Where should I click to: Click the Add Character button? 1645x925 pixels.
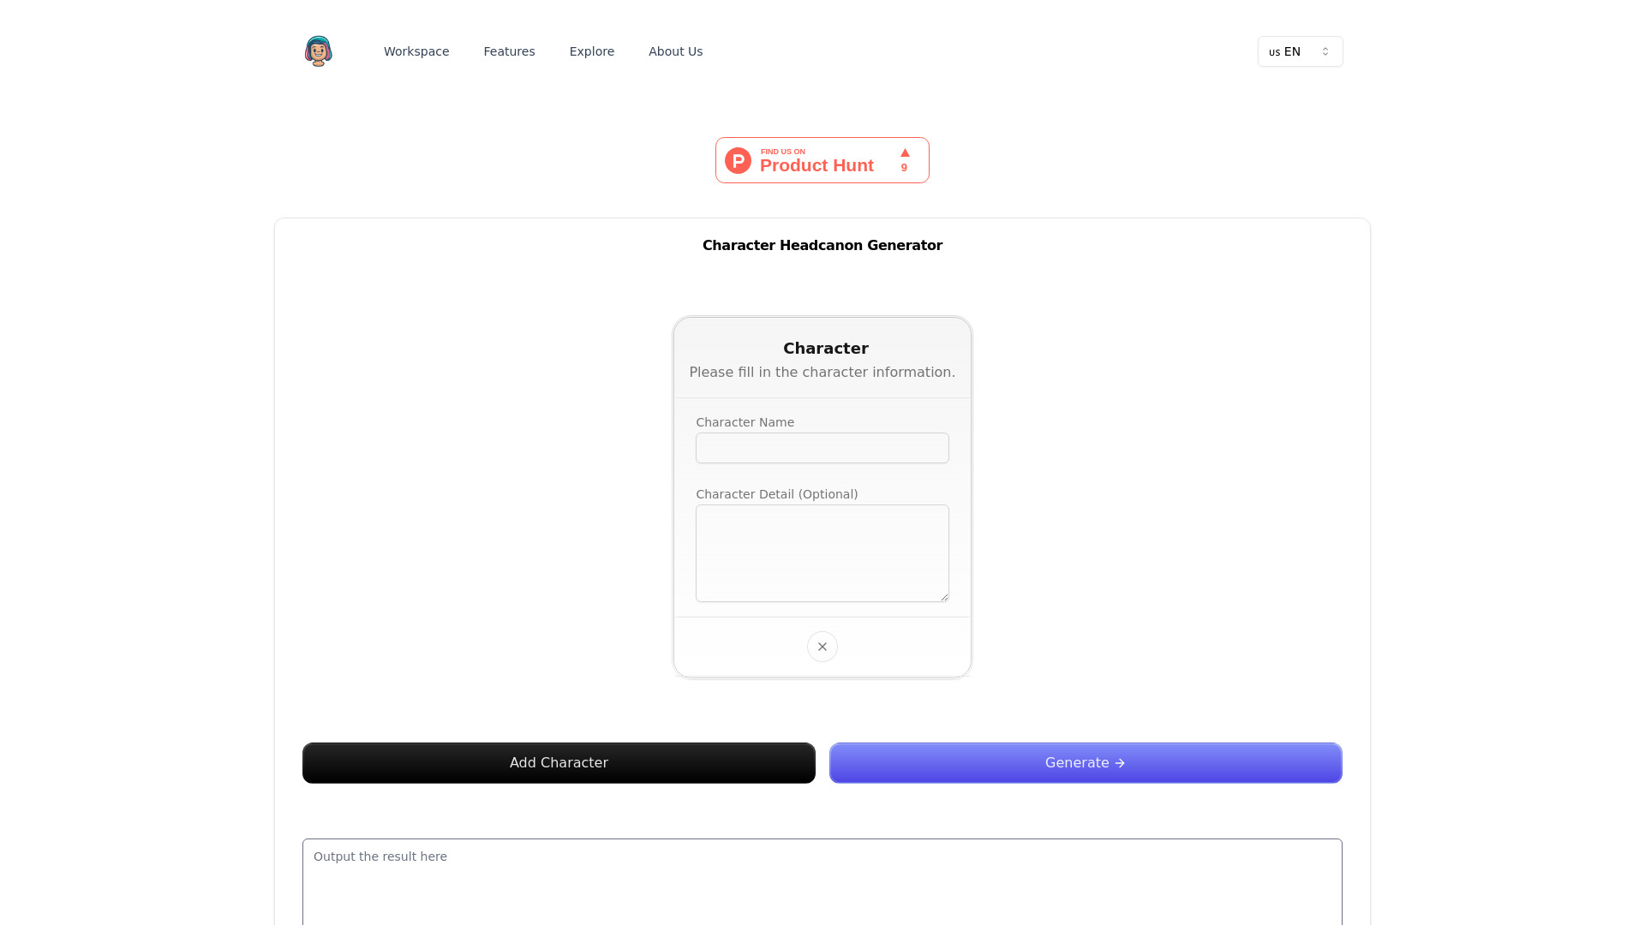click(558, 762)
